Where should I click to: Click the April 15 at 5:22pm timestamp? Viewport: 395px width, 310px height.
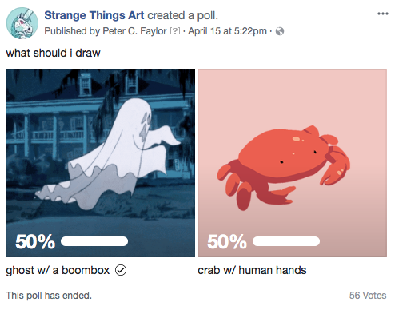pos(227,31)
